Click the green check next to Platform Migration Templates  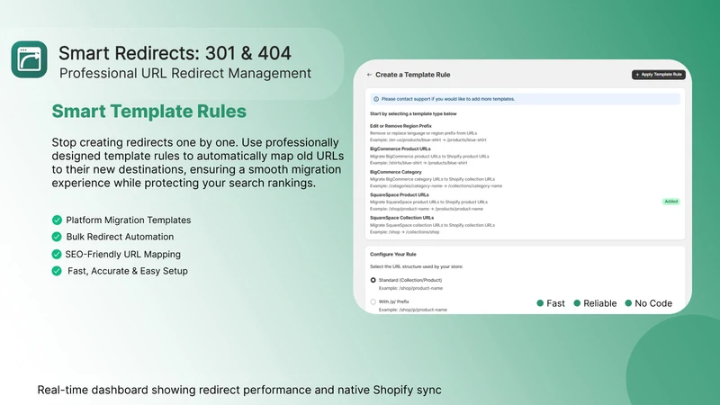tap(57, 220)
